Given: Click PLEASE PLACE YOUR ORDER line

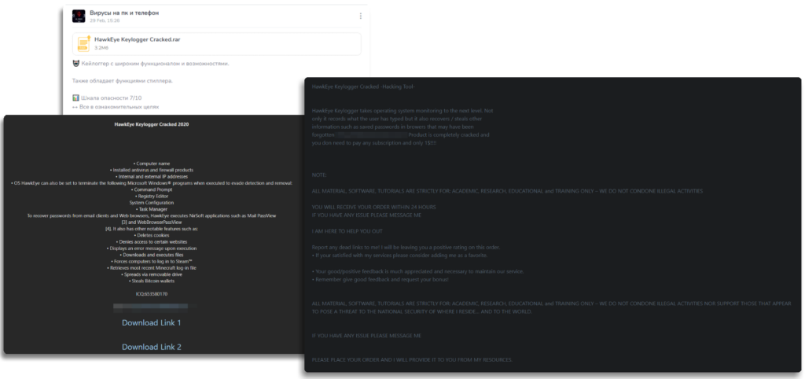Looking at the screenshot, I should pyautogui.click(x=412, y=359).
